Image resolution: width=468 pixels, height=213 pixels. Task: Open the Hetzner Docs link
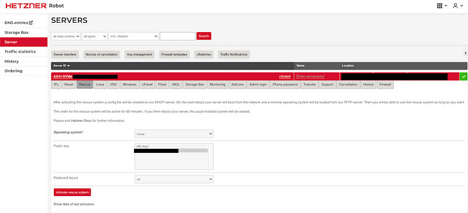click(x=81, y=121)
